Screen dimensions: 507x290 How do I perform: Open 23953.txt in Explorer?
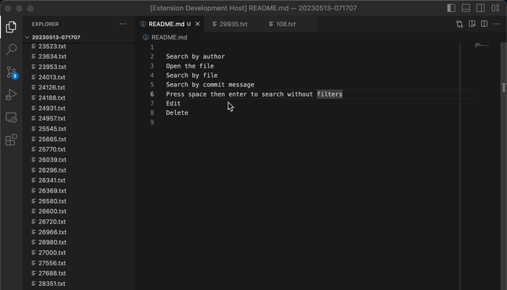(78, 67)
